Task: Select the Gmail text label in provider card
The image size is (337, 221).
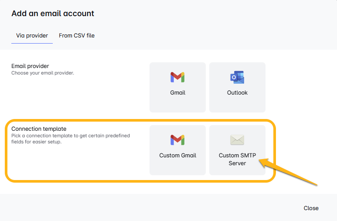Action: 178,93
